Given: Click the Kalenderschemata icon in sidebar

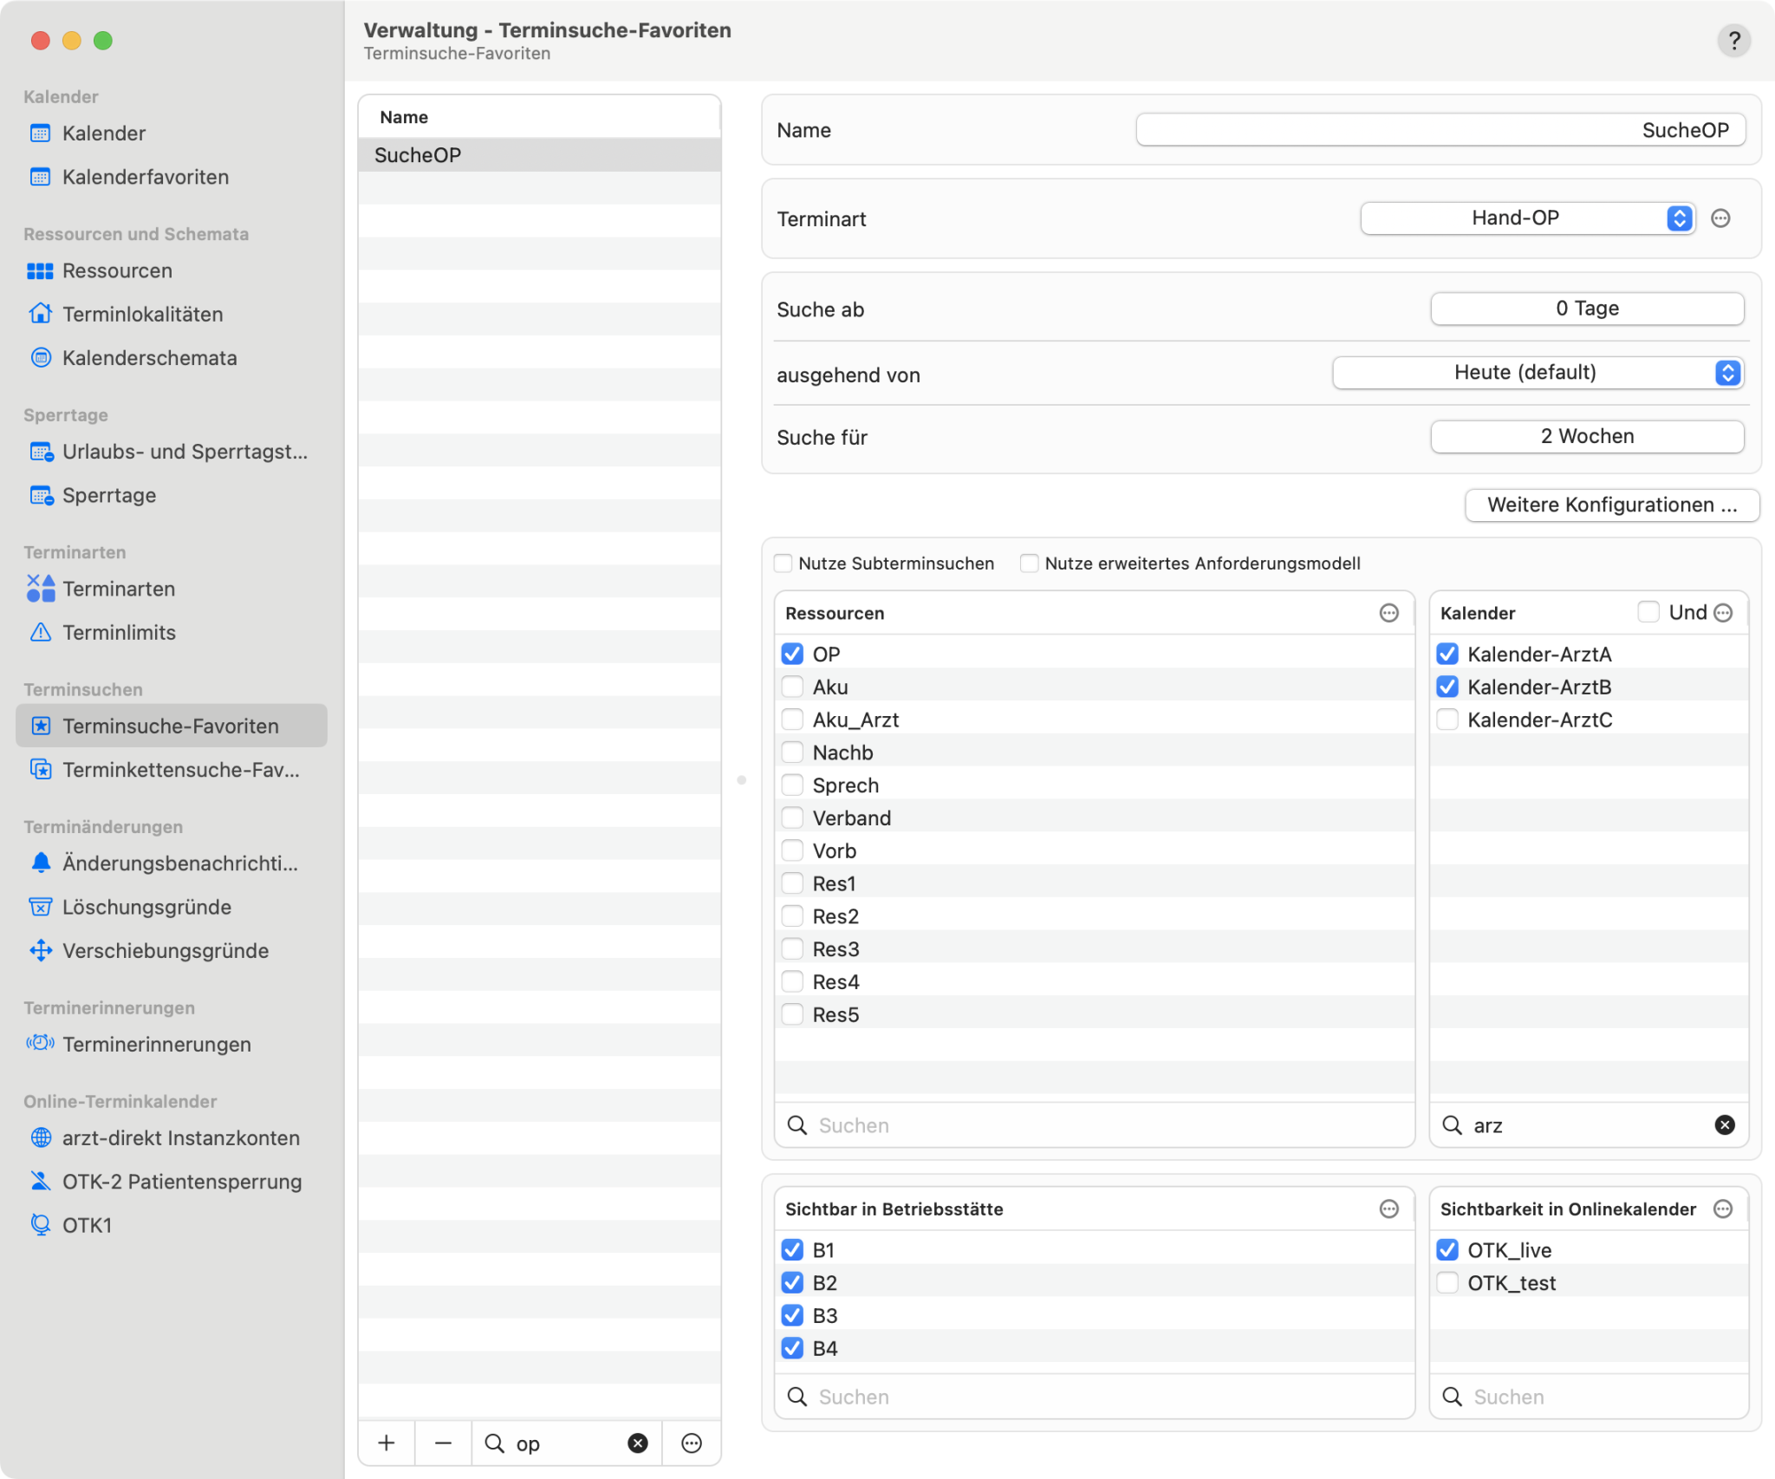Looking at the screenshot, I should [40, 357].
